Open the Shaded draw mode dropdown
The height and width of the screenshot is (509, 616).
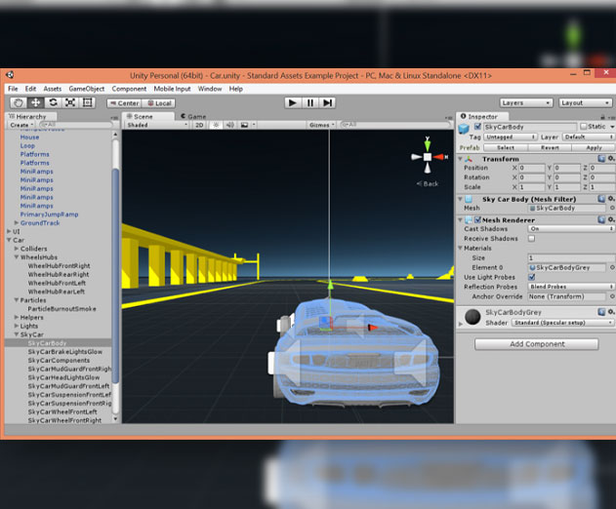coord(157,125)
